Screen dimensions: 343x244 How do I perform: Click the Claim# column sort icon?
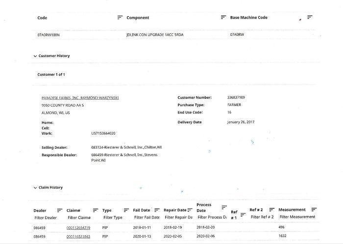[96, 210]
